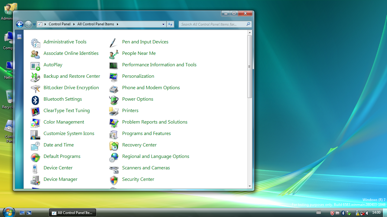Open the VMware tray icon
The width and height of the screenshot is (387, 217).
click(337, 213)
